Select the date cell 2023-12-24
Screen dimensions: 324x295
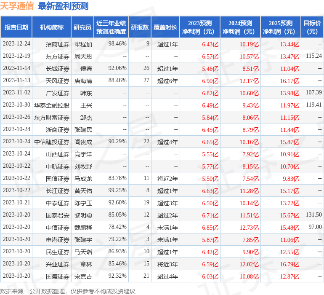16,44
